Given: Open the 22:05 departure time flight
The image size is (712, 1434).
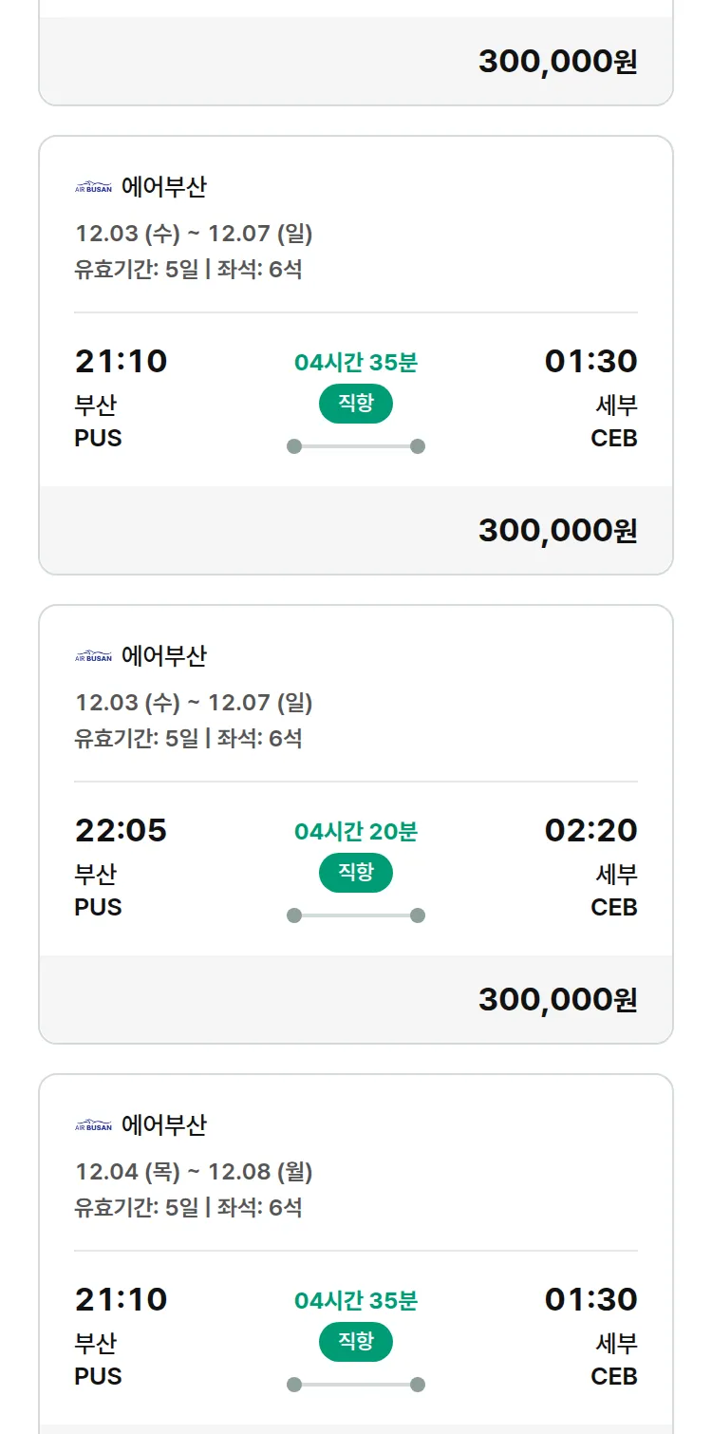Looking at the screenshot, I should (x=121, y=831).
